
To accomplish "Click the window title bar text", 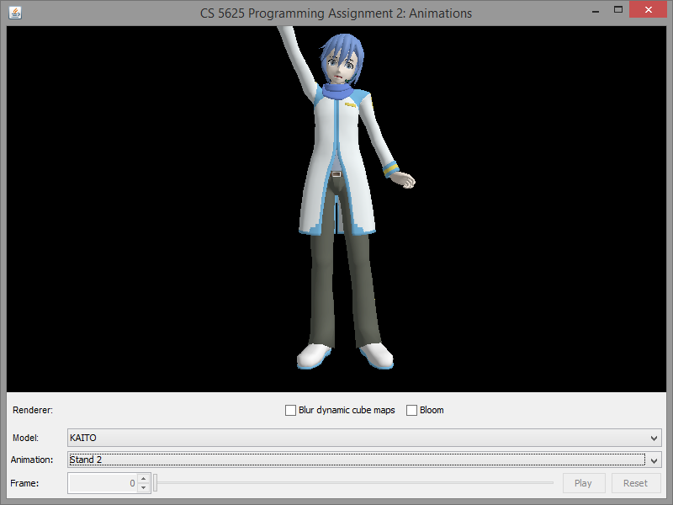I will pyautogui.click(x=336, y=13).
